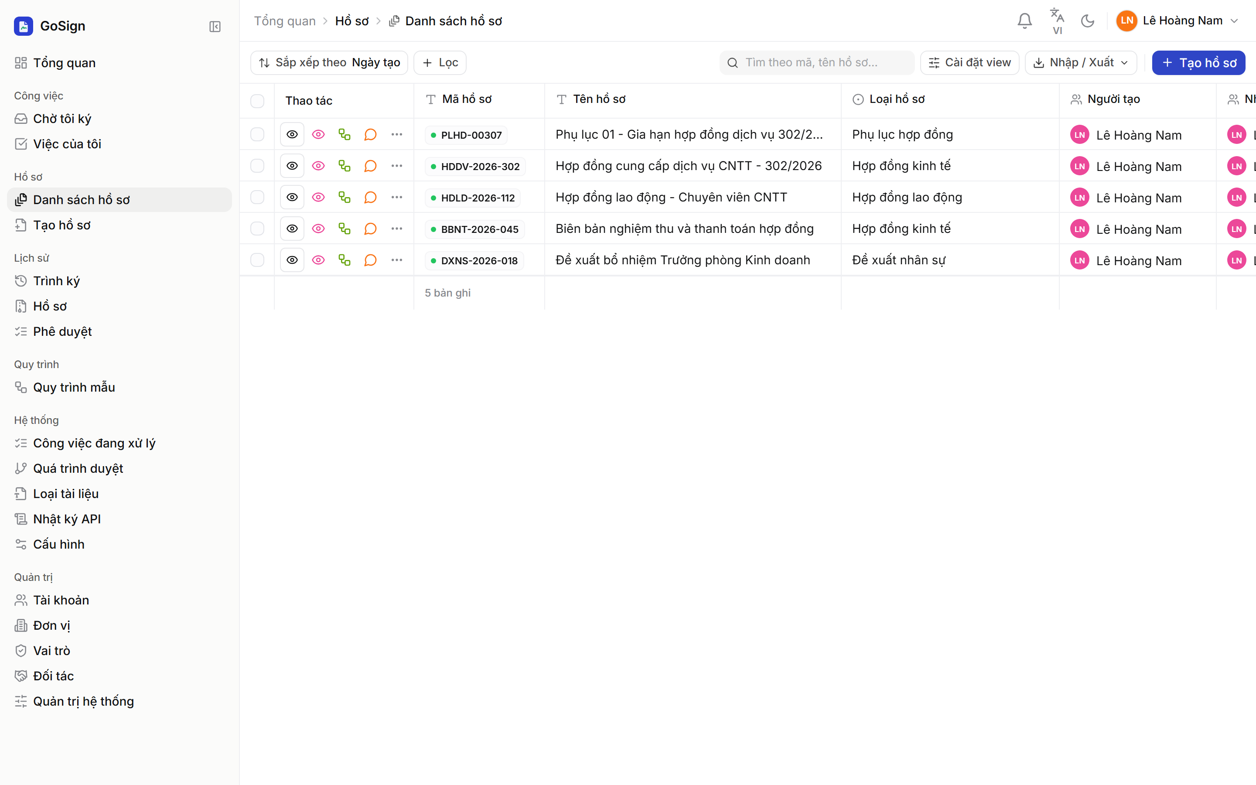Click search field Tìm theo mã, tên hồ sơ
Viewport: 1256px width, 785px height.
tap(816, 63)
